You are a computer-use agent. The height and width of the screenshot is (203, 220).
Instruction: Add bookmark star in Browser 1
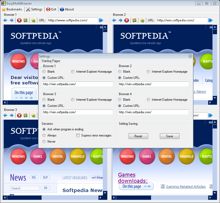pyautogui.click(x=33, y=20)
